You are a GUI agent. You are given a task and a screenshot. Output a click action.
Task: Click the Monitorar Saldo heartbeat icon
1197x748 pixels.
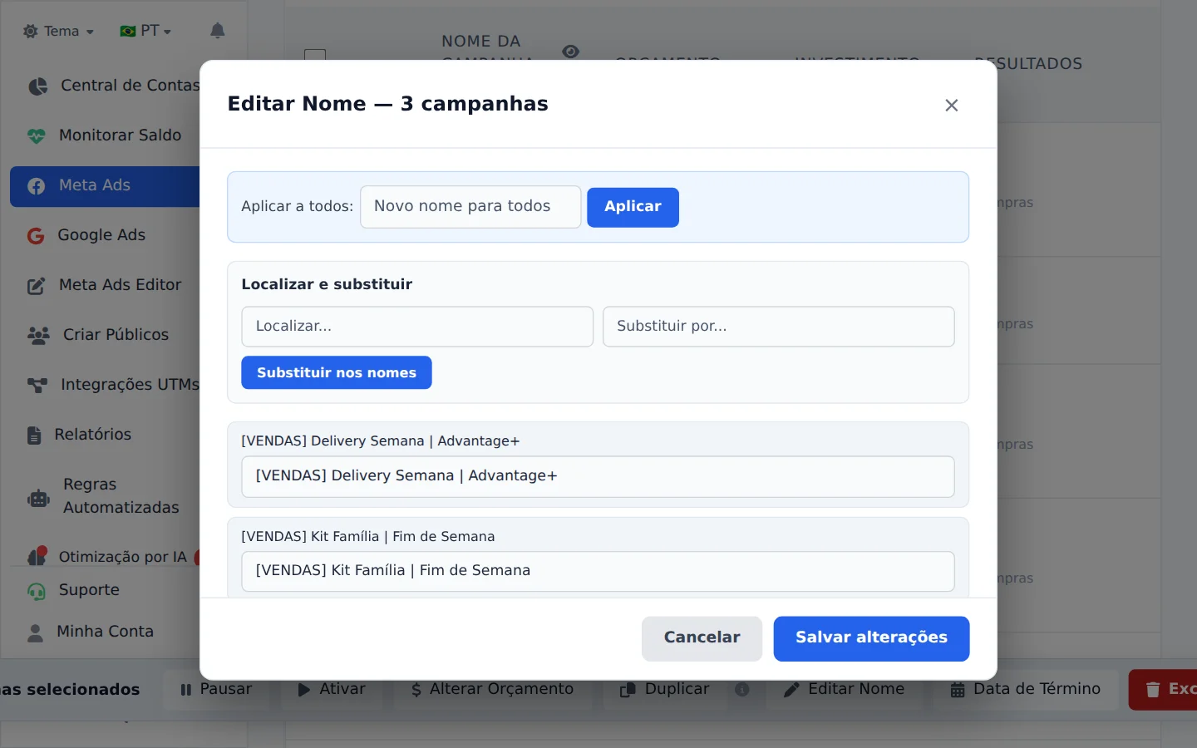37,135
